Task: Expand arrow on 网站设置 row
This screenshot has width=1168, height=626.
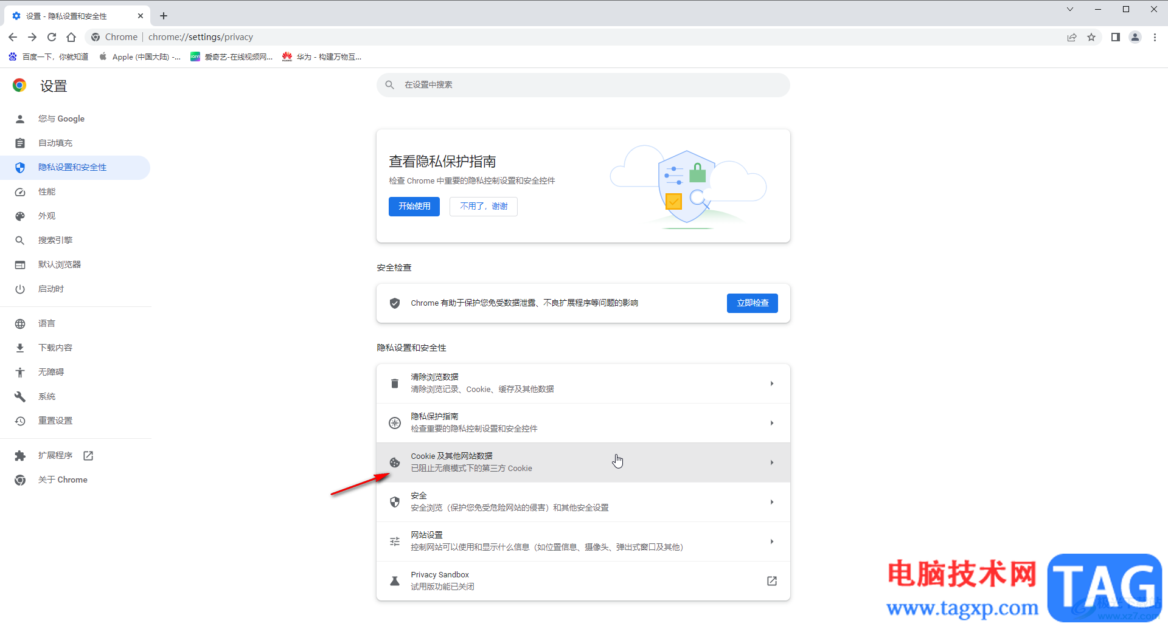Action: [x=771, y=542]
